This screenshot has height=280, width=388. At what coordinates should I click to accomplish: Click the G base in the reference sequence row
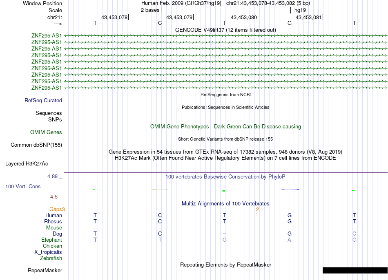pyautogui.click(x=290, y=23)
